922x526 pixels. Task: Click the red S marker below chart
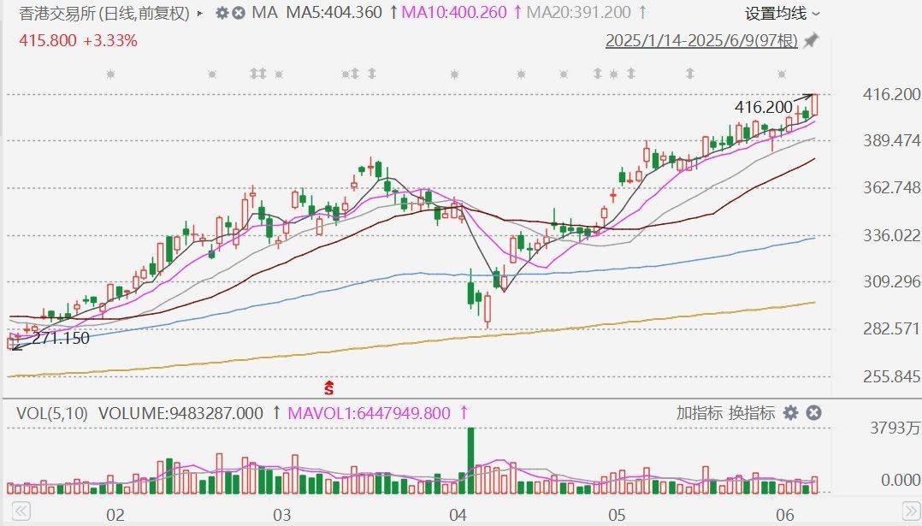(328, 388)
